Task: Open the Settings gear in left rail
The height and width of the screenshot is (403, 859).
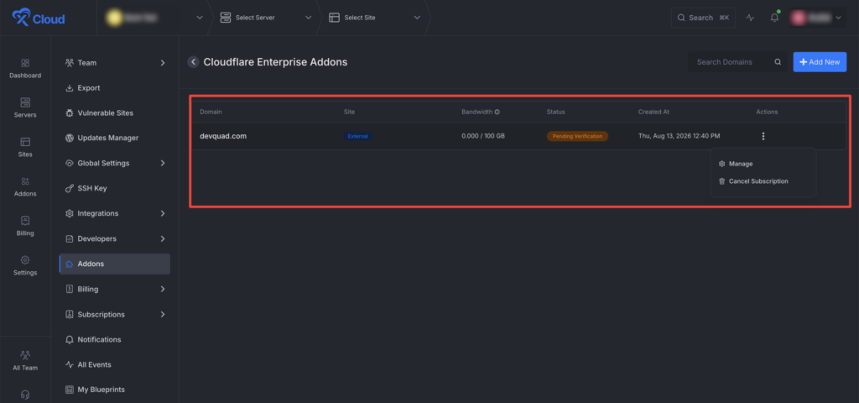Action: coord(25,260)
